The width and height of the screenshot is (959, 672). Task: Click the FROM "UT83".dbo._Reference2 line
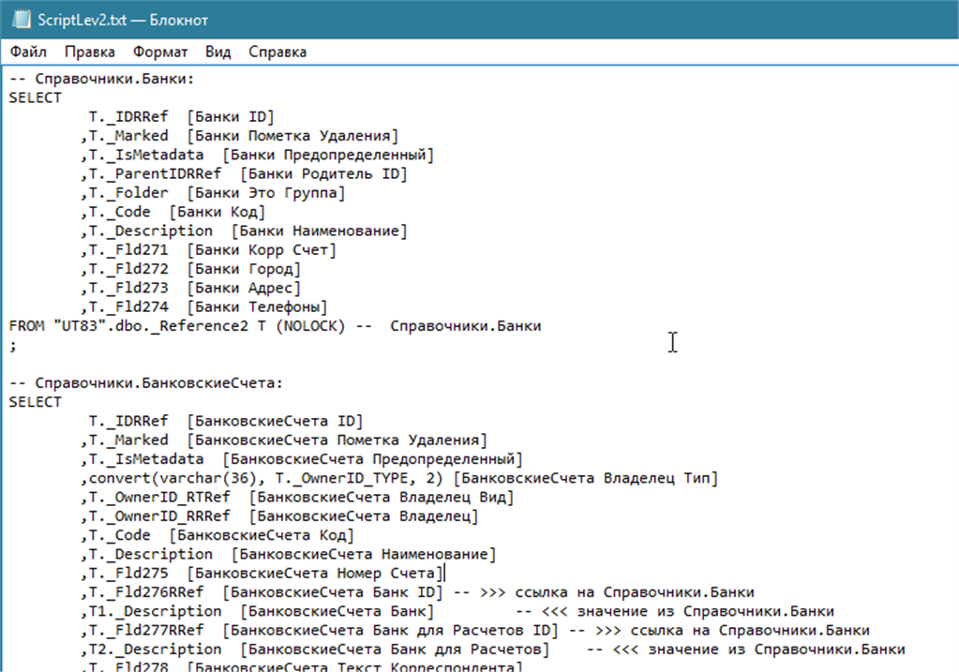[276, 326]
